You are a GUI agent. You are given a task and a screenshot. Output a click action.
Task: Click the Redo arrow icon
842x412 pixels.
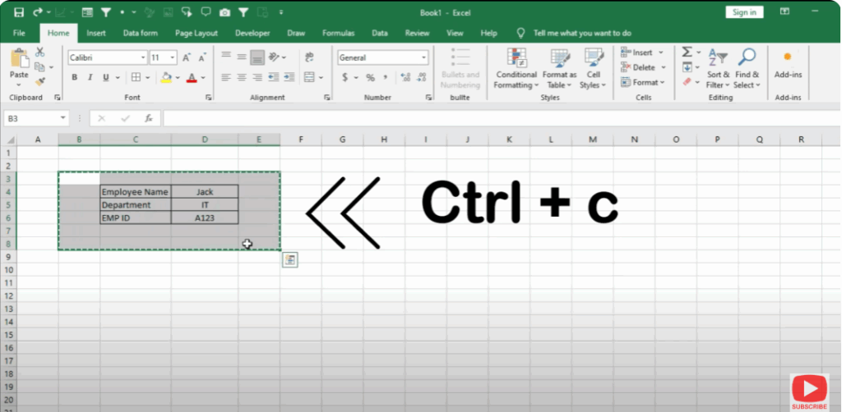(x=38, y=11)
